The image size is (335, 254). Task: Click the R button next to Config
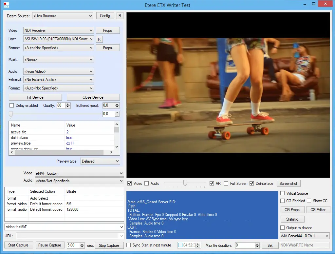[x=120, y=16]
